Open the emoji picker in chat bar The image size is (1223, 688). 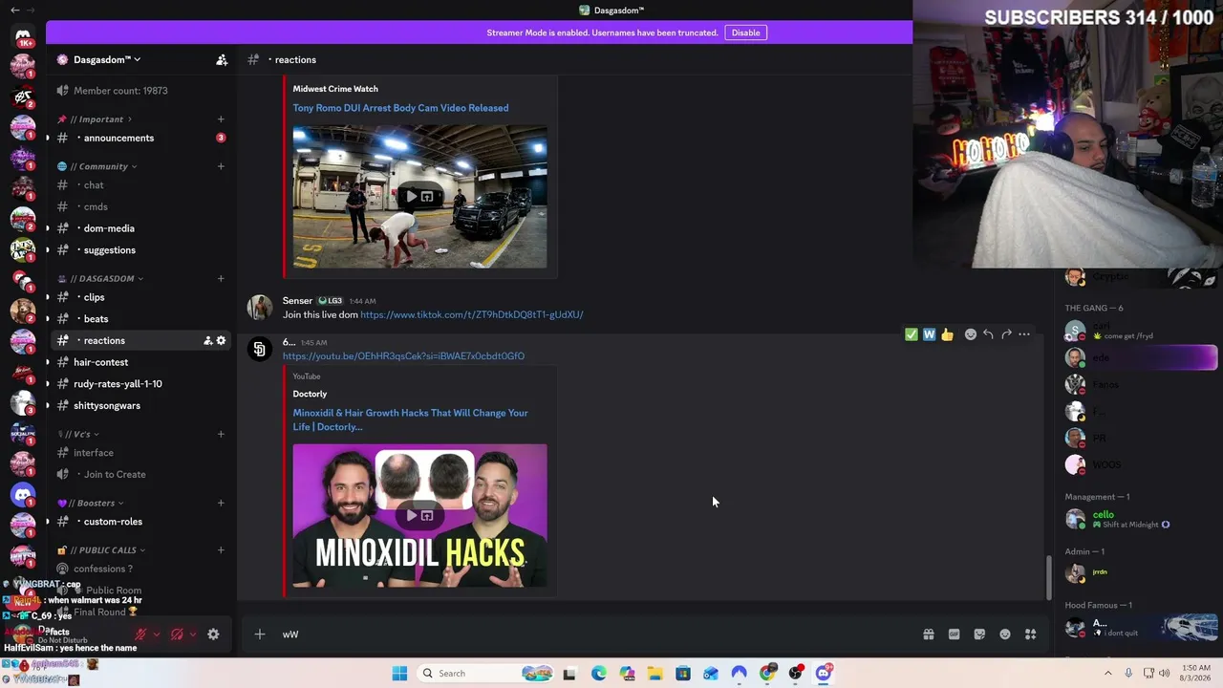click(x=1005, y=634)
